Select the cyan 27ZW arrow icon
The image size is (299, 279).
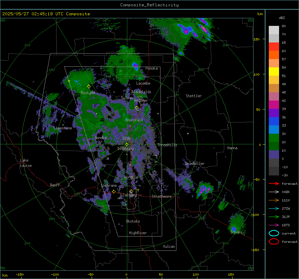(274, 209)
